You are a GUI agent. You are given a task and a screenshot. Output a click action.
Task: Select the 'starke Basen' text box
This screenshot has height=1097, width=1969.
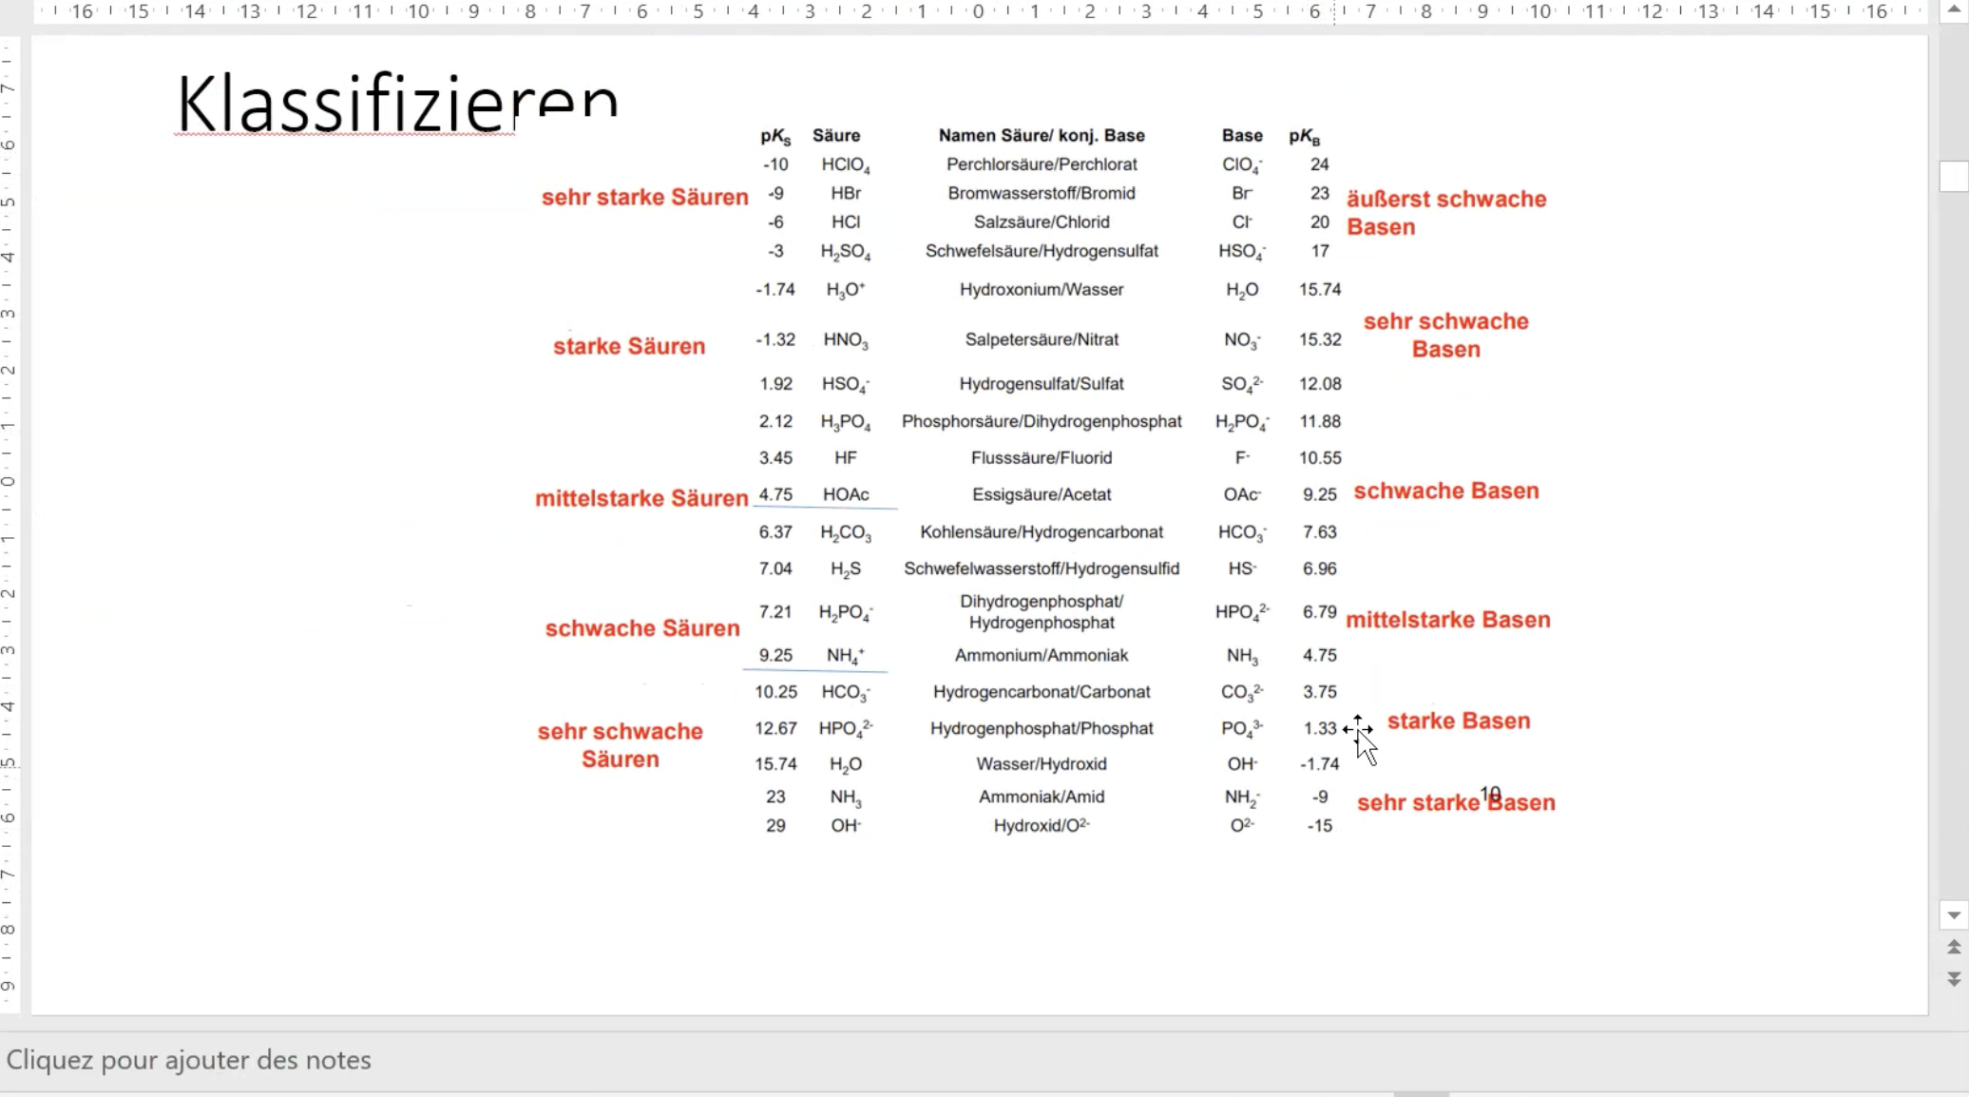coord(1459,722)
